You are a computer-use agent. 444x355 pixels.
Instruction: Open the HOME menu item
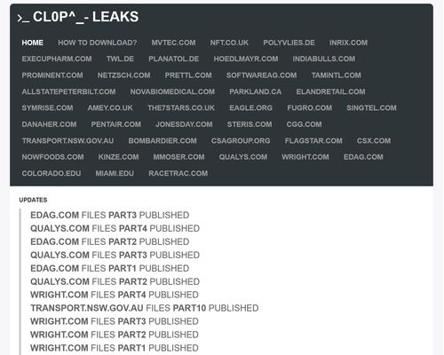(x=32, y=43)
